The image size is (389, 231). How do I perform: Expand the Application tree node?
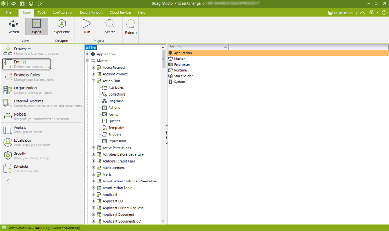pyautogui.click(x=88, y=54)
